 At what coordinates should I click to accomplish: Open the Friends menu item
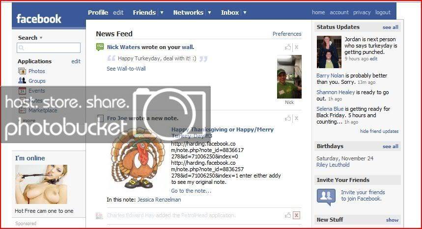pos(144,12)
